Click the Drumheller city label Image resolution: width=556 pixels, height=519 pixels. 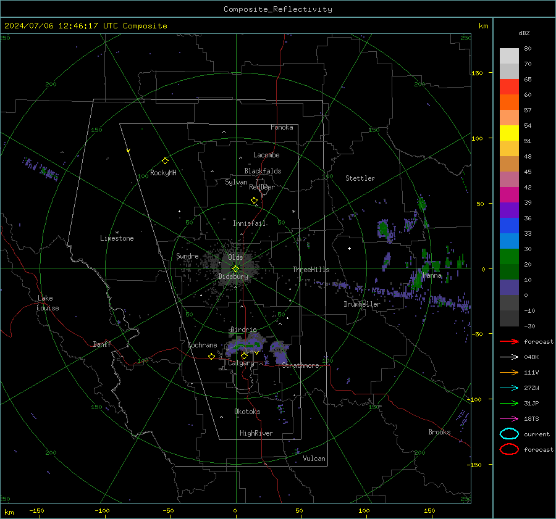point(362,304)
